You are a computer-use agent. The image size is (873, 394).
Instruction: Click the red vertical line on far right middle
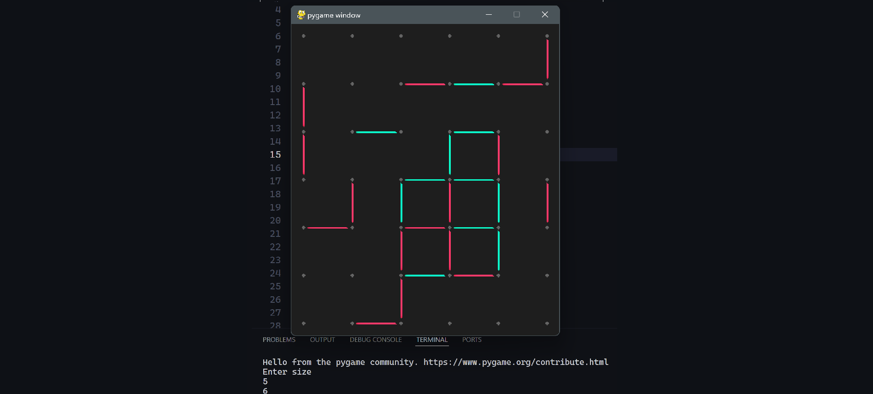point(548,203)
